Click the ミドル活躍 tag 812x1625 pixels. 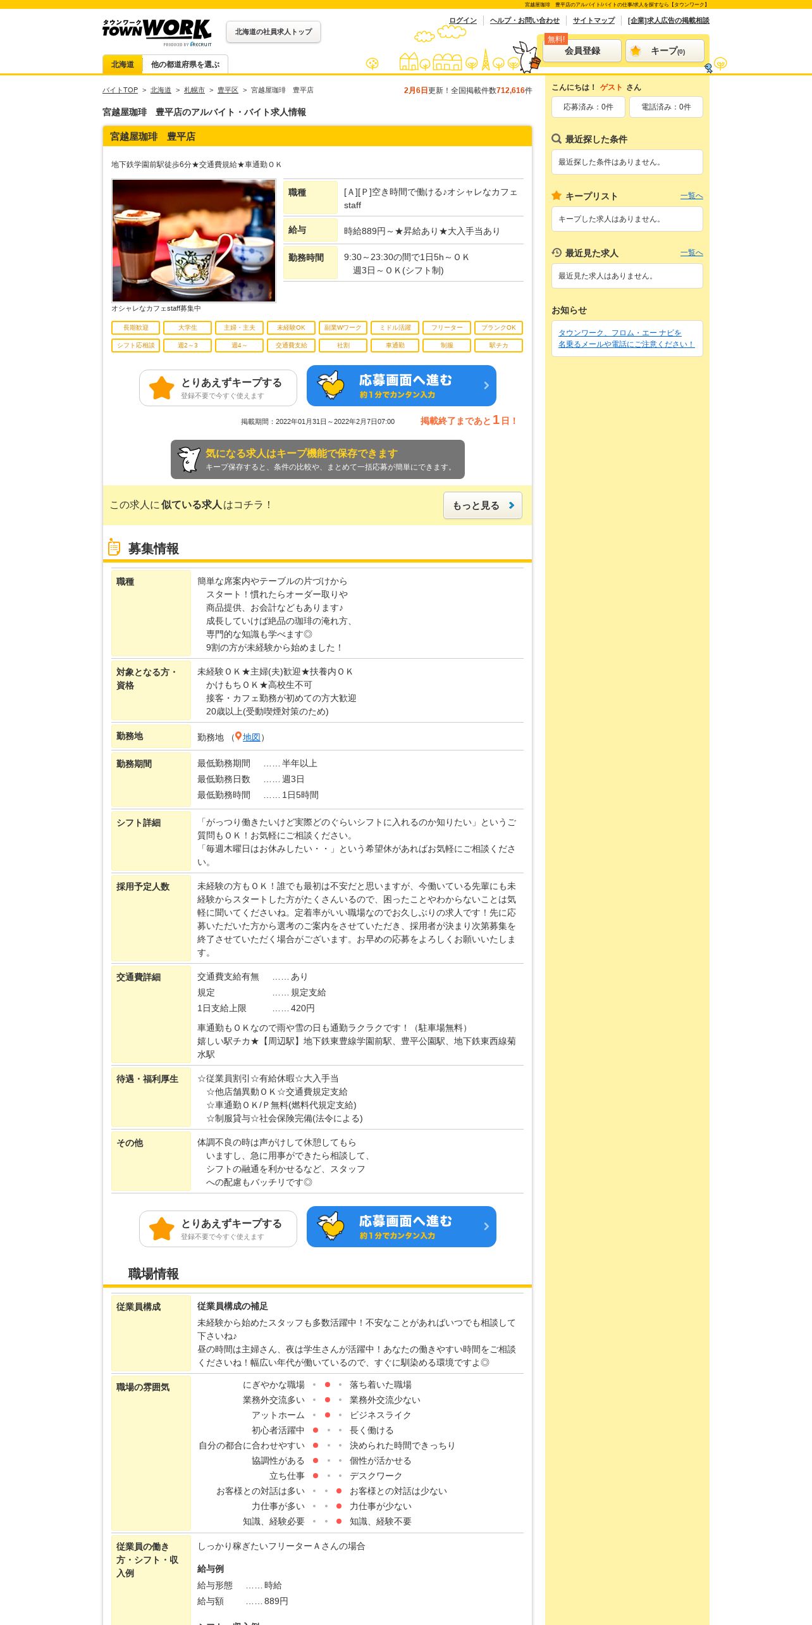pos(395,328)
